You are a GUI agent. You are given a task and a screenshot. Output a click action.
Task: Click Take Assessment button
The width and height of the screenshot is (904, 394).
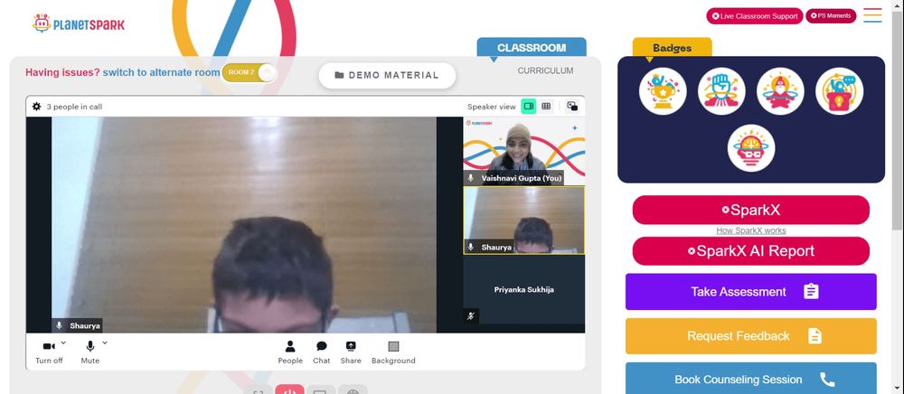750,292
